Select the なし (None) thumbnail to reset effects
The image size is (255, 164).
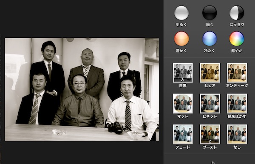237,134
